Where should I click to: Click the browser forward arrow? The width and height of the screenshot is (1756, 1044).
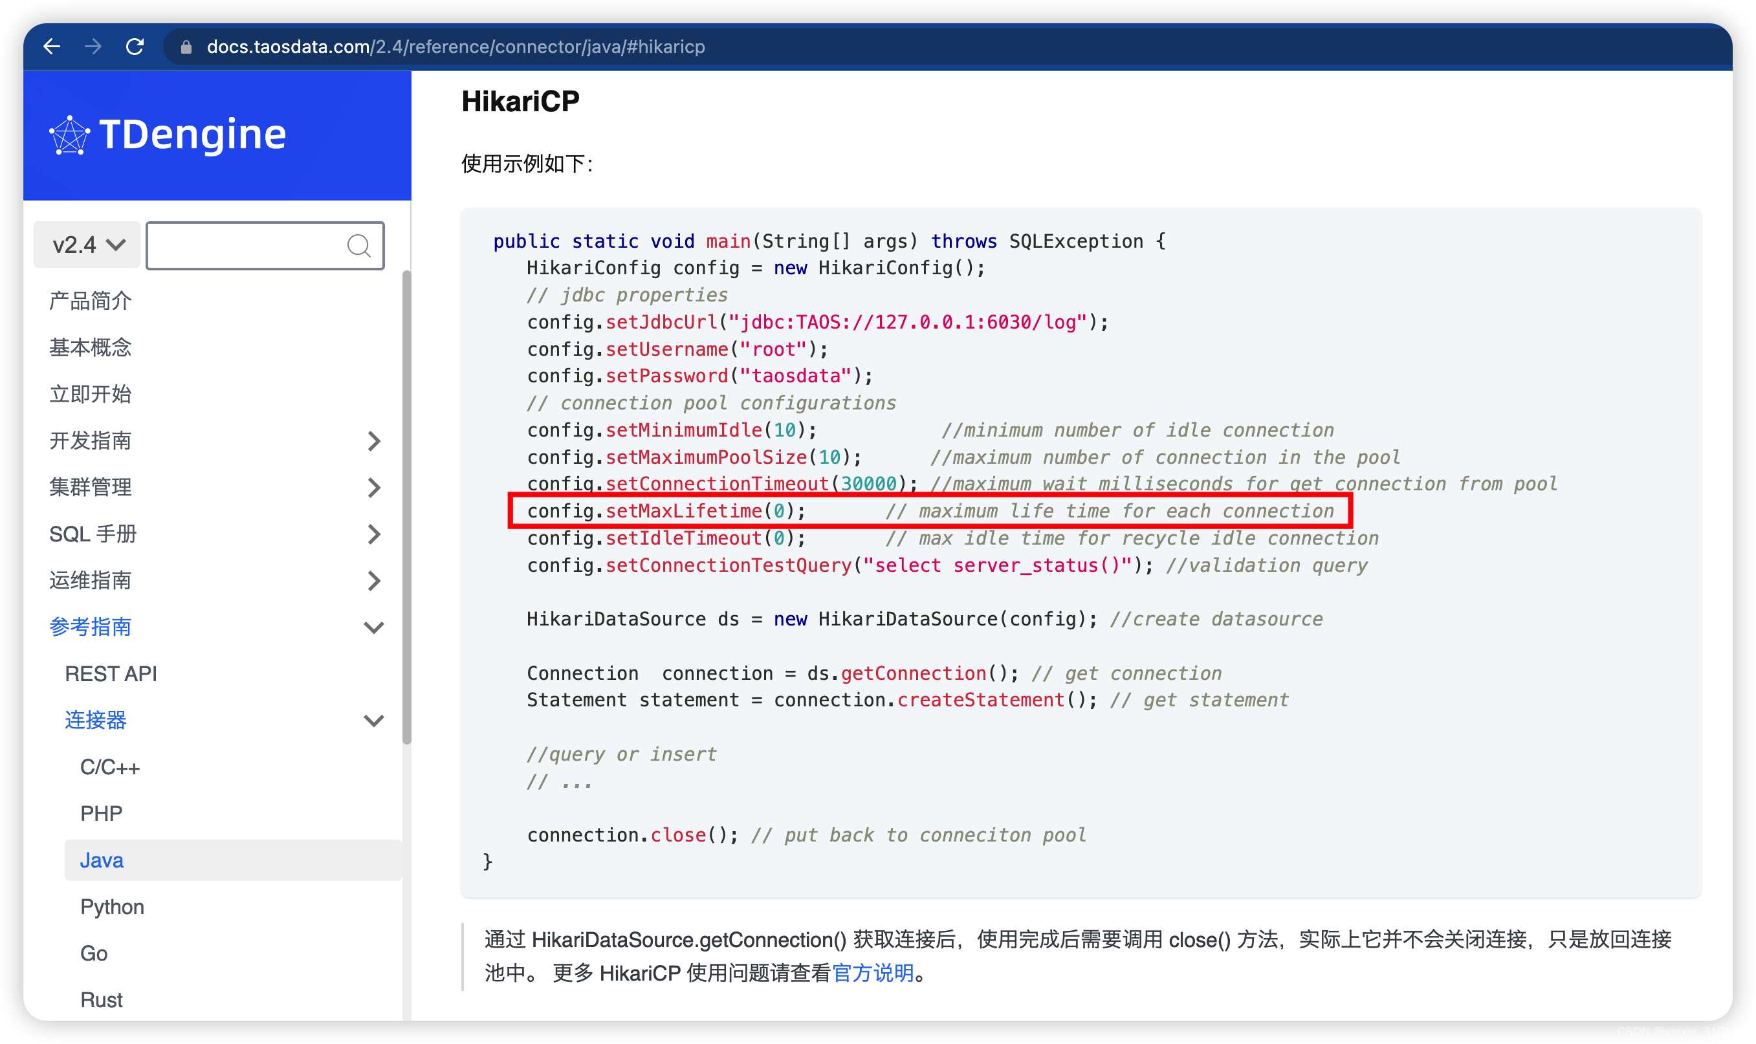pos(94,47)
